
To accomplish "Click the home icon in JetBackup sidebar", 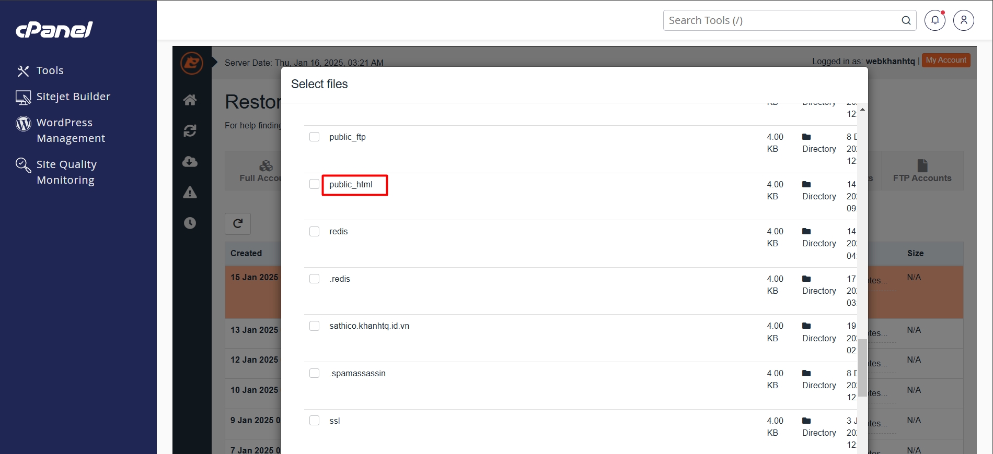I will coord(190,100).
